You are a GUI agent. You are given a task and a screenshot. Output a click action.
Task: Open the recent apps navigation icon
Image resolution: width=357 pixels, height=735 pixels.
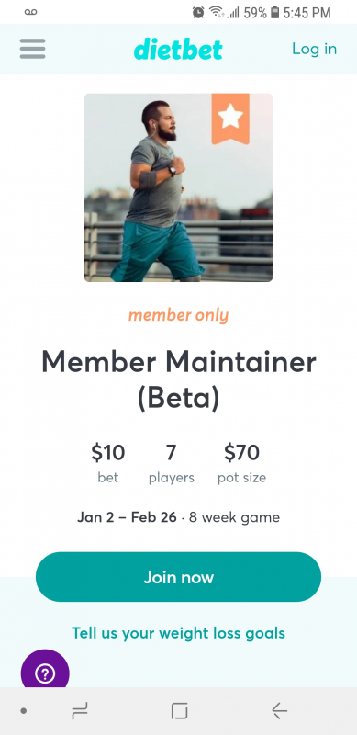coord(80,710)
